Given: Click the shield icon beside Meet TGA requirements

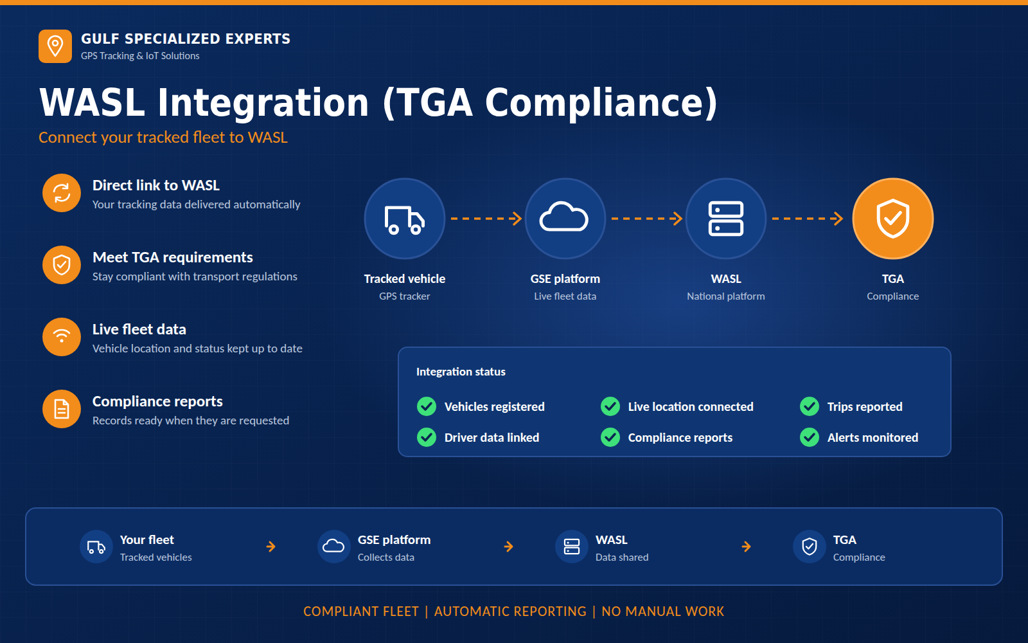Looking at the screenshot, I should point(62,265).
